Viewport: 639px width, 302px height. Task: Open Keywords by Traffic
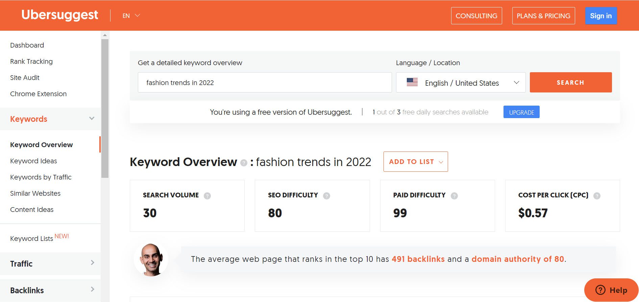click(x=41, y=177)
